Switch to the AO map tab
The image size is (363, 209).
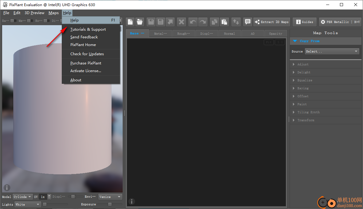[253, 33]
